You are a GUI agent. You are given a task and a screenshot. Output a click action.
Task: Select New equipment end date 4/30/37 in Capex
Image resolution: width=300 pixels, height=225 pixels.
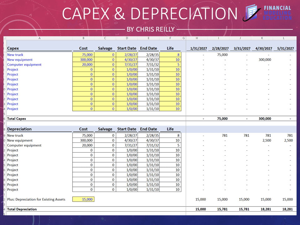coord(148,60)
